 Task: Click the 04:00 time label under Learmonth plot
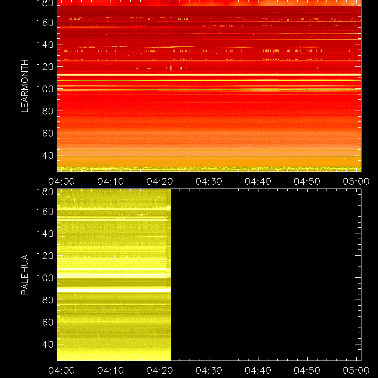[x=61, y=181]
